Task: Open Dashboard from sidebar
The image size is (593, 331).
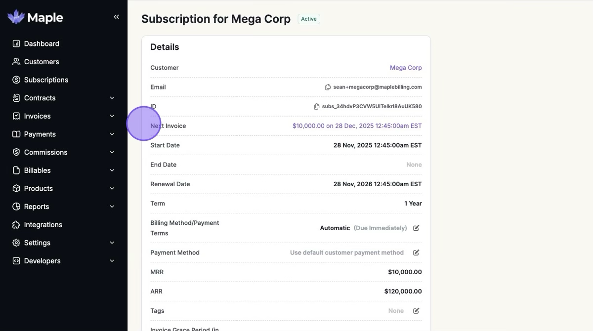Action: [x=42, y=43]
